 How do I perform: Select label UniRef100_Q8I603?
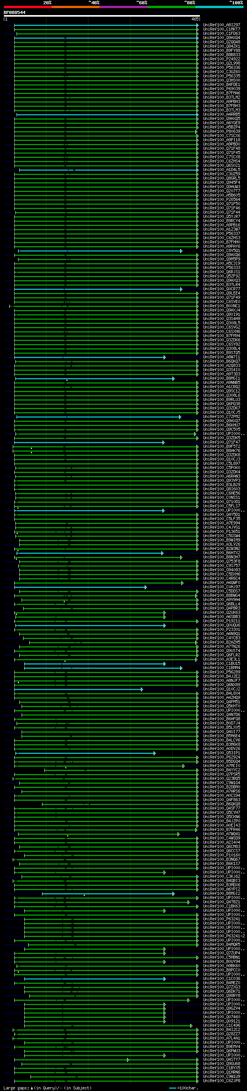click(x=221, y=489)
